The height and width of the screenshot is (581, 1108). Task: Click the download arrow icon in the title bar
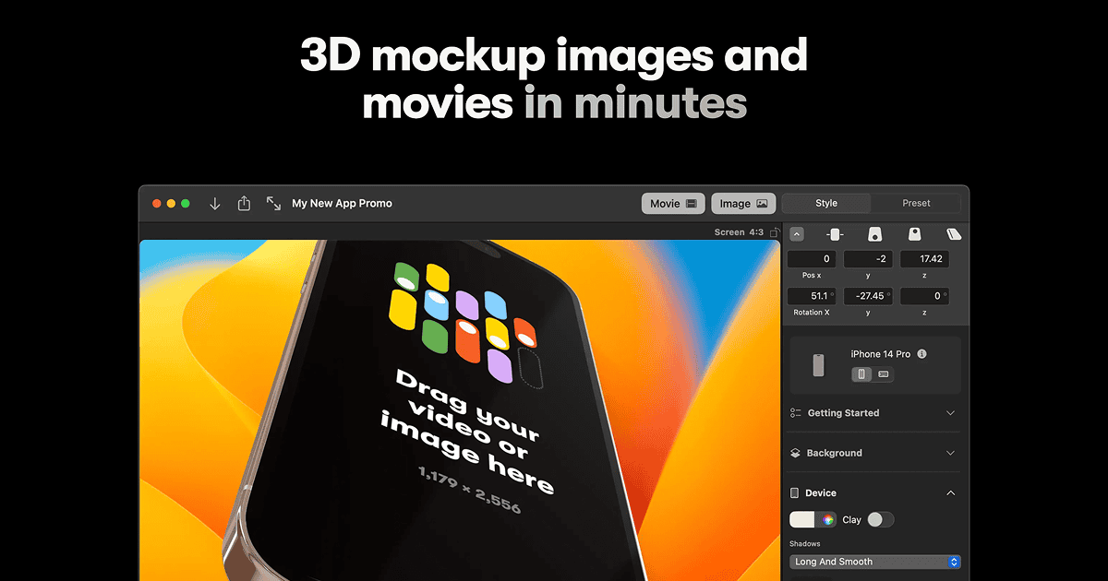coord(215,204)
